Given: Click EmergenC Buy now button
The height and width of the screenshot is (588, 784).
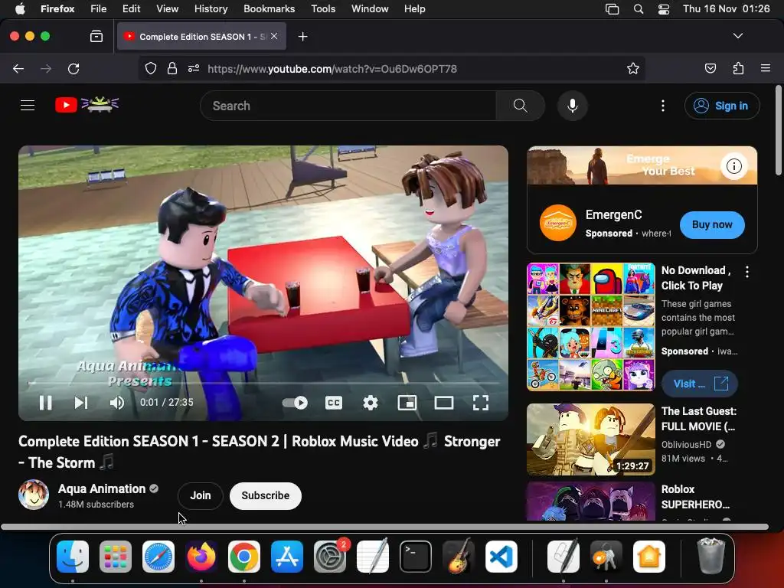Looking at the screenshot, I should click(x=712, y=224).
